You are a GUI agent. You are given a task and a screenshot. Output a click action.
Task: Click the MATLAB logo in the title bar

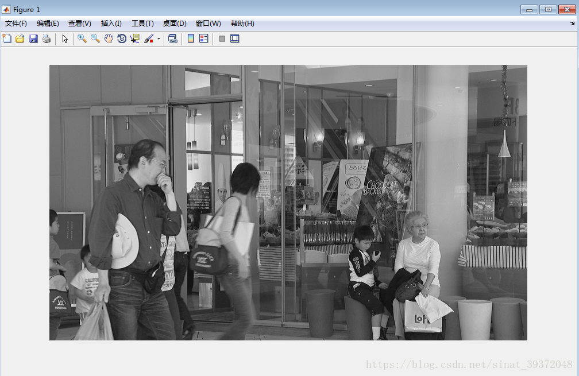tap(6, 9)
